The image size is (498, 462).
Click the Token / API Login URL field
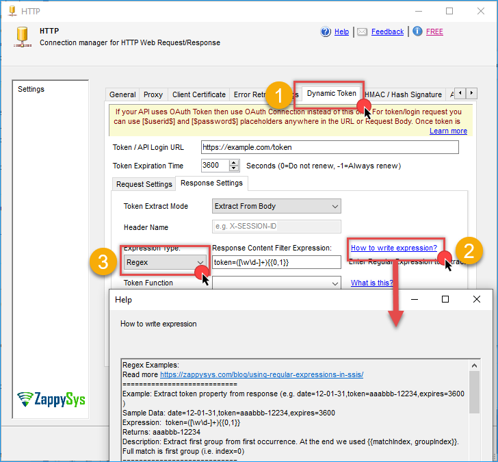pos(330,147)
